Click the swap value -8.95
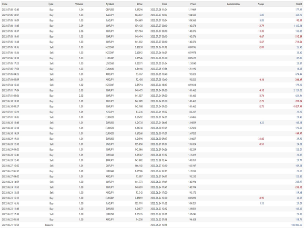305x229 pixels. 261,198
